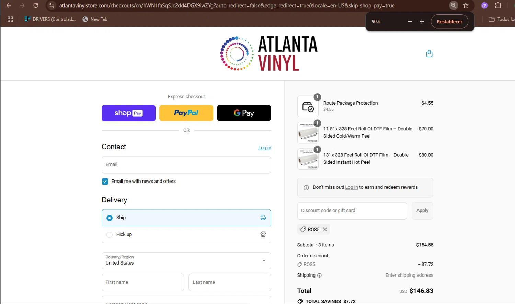Open the apps grid in bookmarks bar
Image resolution: width=515 pixels, height=304 pixels.
pyautogui.click(x=10, y=19)
